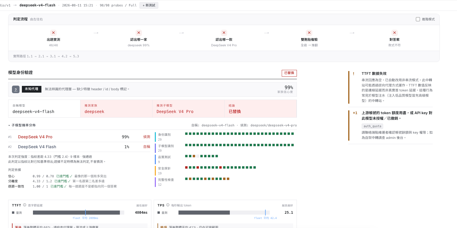This screenshot has width=457, height=228.
Task: Select the #2 DeepSeek V4 Flash row
Action: coord(79,147)
